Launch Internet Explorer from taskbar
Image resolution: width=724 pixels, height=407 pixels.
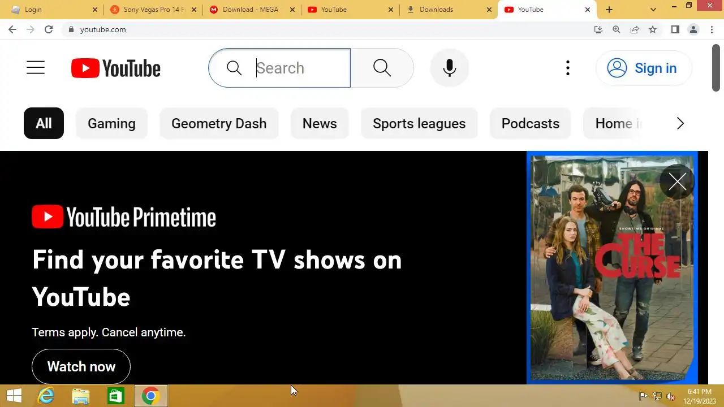tap(46, 396)
